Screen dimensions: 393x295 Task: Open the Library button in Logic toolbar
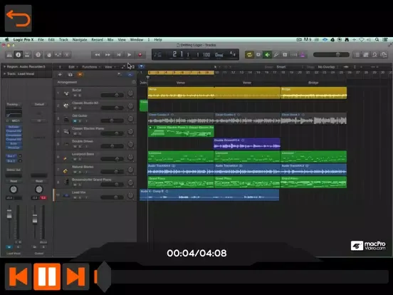pos(9,55)
